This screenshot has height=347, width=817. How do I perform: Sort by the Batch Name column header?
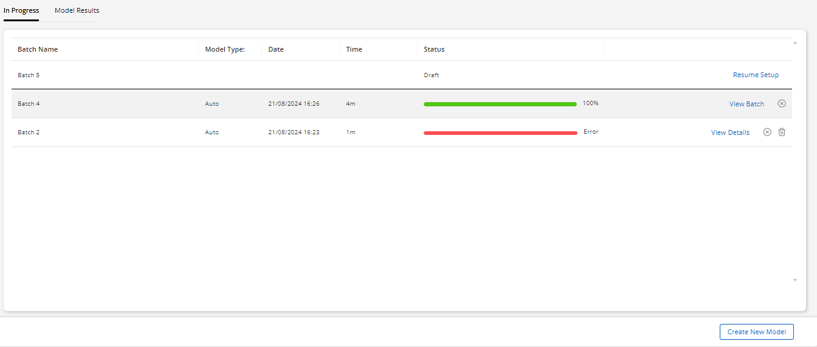[x=38, y=49]
